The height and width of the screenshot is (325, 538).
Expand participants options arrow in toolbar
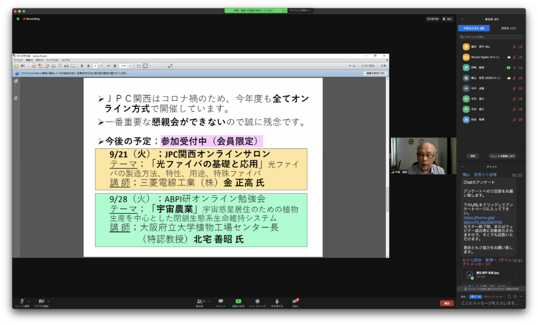pos(209,301)
